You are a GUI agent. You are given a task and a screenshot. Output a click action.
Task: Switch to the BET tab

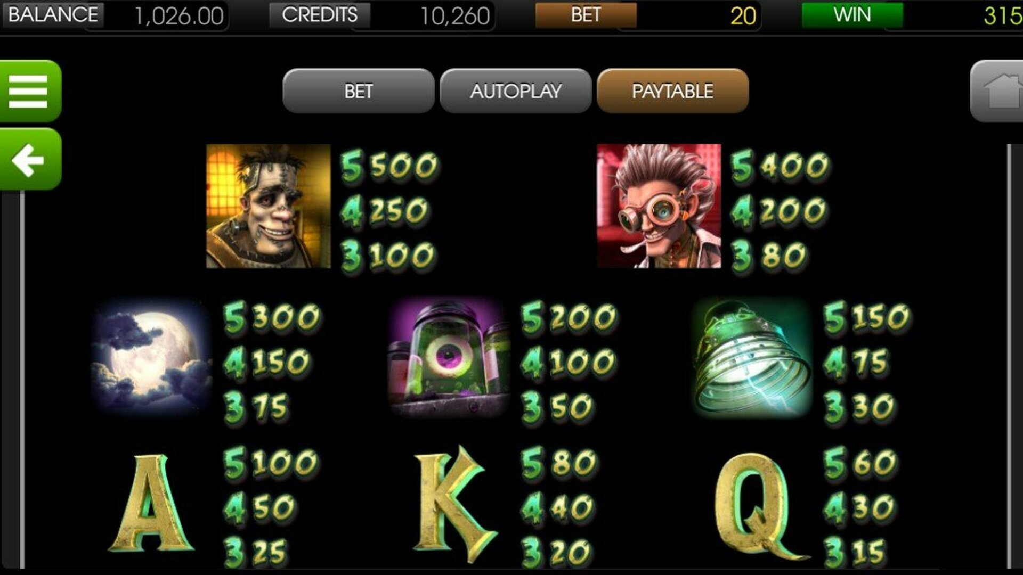coord(359,91)
